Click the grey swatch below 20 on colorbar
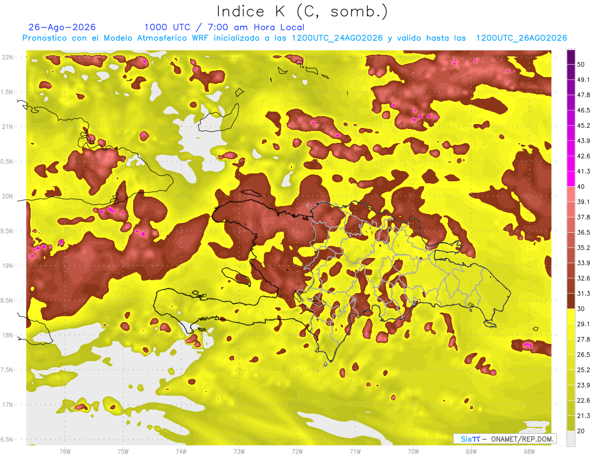 (571, 438)
